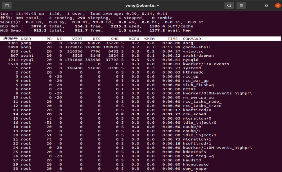Click the khungtaskd process name
Image resolution: width=282 pixels, height=172 pixels.
click(x=196, y=165)
